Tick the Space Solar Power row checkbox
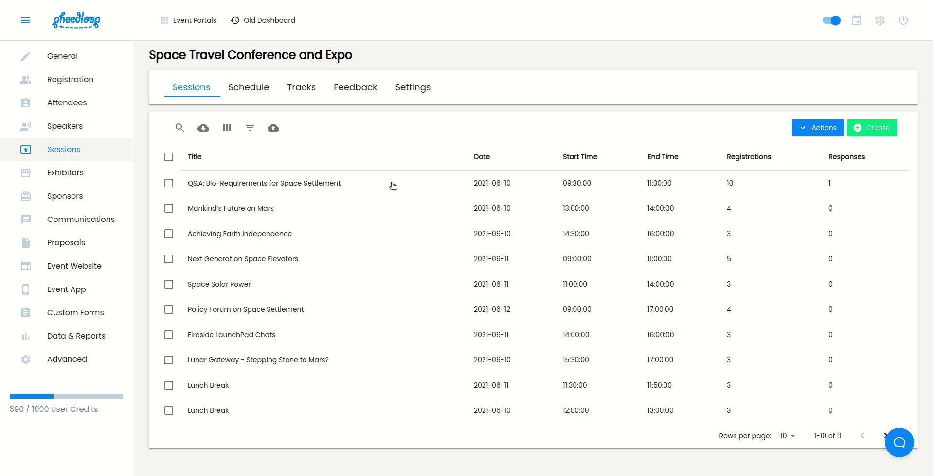The width and height of the screenshot is (933, 476). [x=169, y=284]
